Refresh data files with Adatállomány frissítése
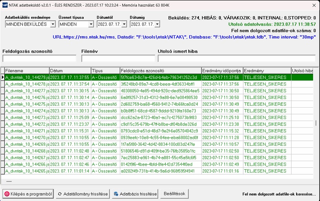The width and height of the screenshot is (320, 201). coord(83,194)
